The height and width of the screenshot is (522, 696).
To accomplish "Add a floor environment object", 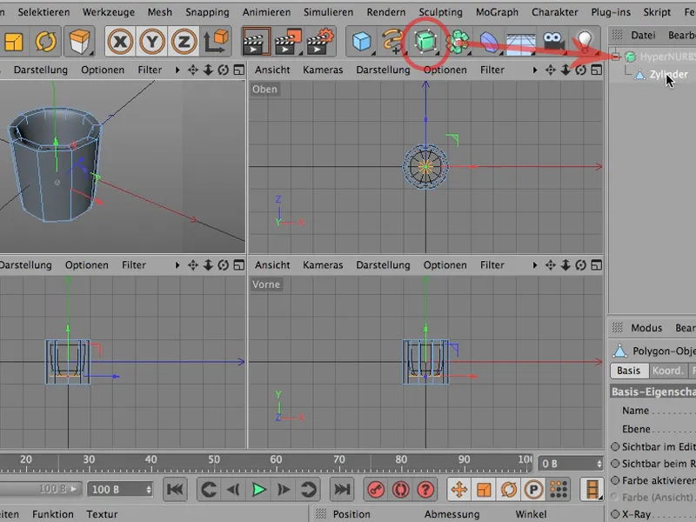I will 520,43.
